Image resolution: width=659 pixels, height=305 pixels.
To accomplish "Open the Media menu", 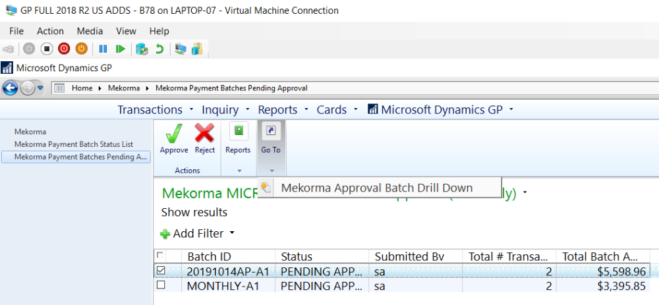I will [90, 31].
